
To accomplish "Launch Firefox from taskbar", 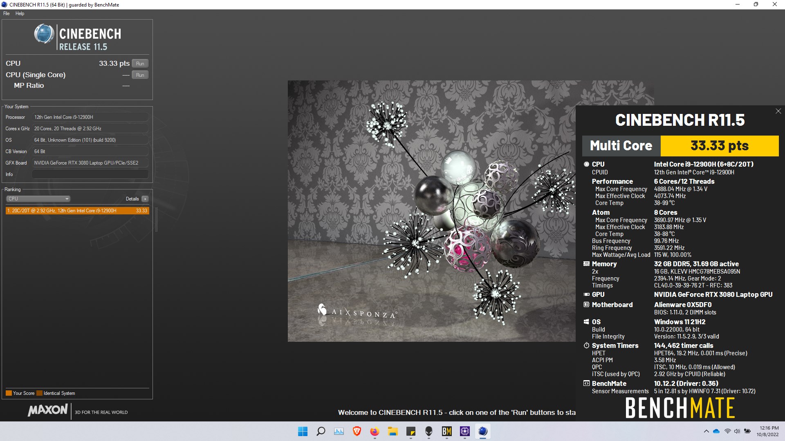I will point(375,431).
